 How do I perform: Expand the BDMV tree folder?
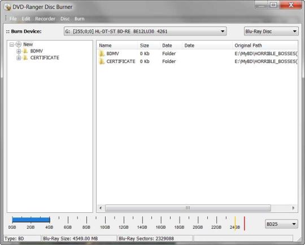pyautogui.click(x=19, y=51)
